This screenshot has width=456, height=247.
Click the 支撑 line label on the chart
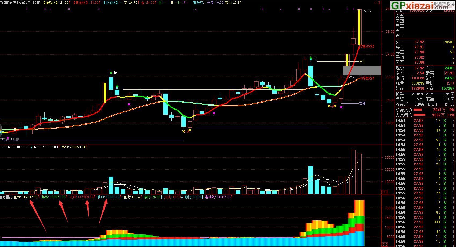pyautogui.click(x=362, y=103)
